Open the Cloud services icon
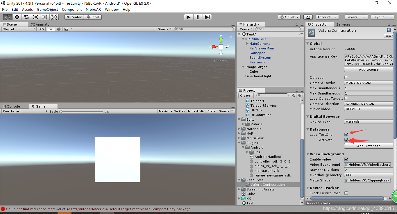 click(x=308, y=17)
